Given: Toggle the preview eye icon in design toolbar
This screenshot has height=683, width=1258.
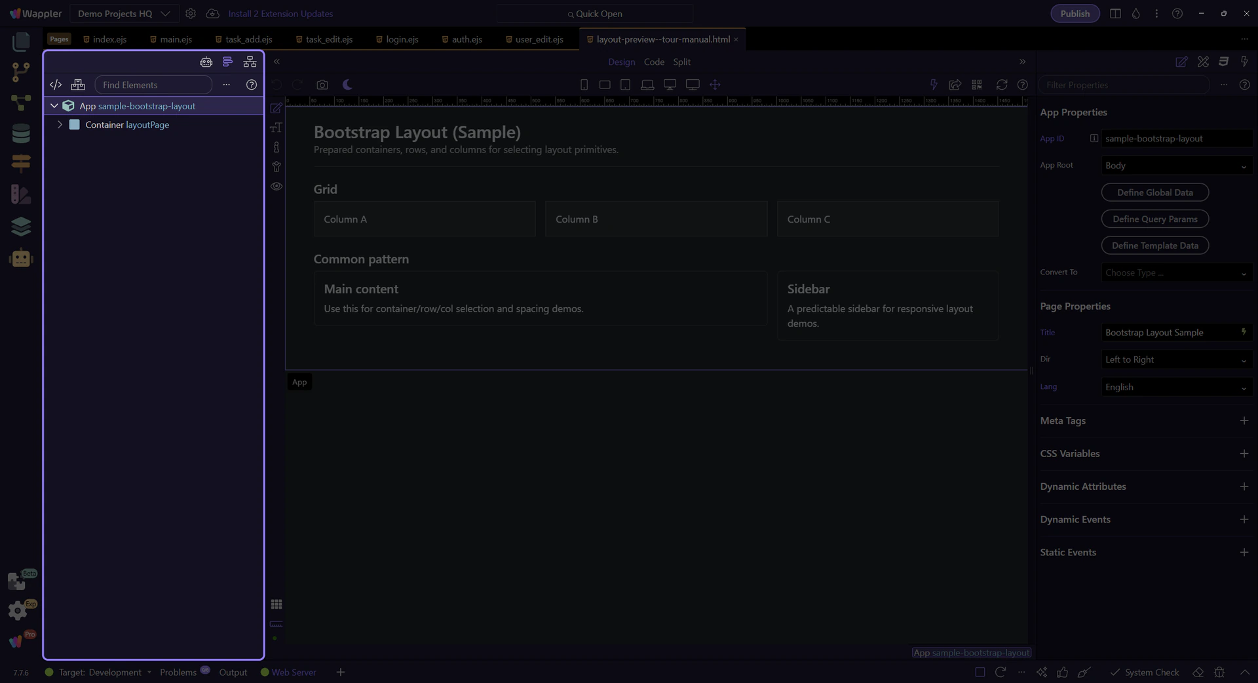Looking at the screenshot, I should pyautogui.click(x=276, y=187).
